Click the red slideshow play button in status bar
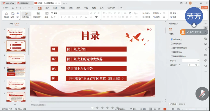210x111 pixels. click(165, 109)
